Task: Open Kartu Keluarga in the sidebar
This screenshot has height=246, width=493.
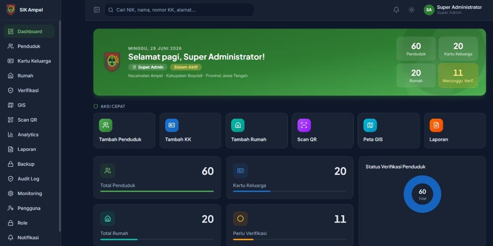Action: [x=29, y=61]
